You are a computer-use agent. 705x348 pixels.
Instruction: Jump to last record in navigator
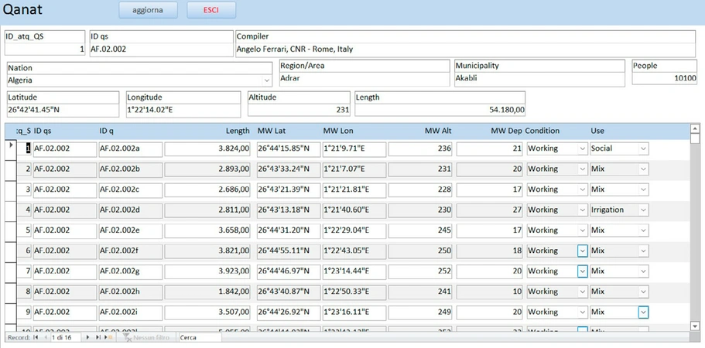(x=98, y=338)
